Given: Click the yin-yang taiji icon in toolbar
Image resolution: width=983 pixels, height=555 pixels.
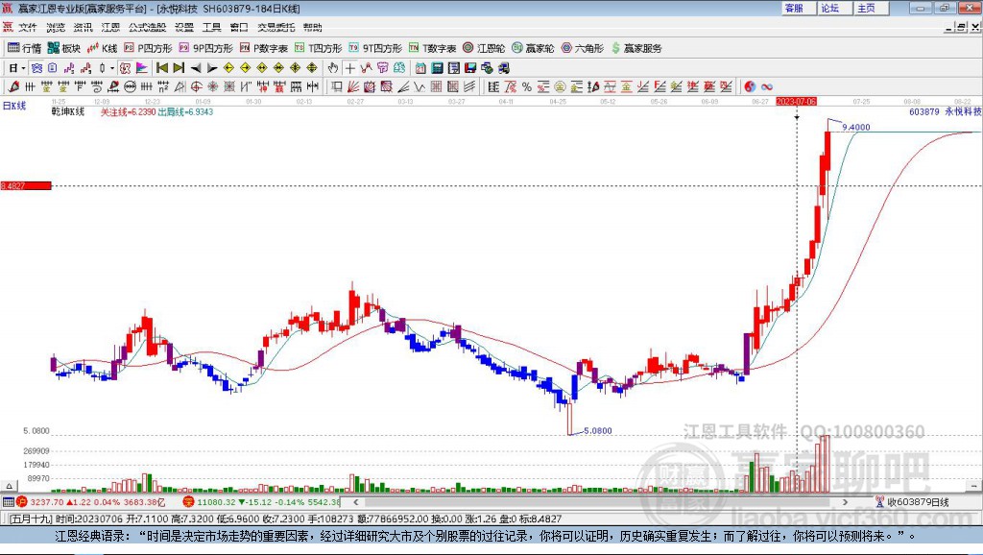Looking at the screenshot, I should [x=751, y=86].
